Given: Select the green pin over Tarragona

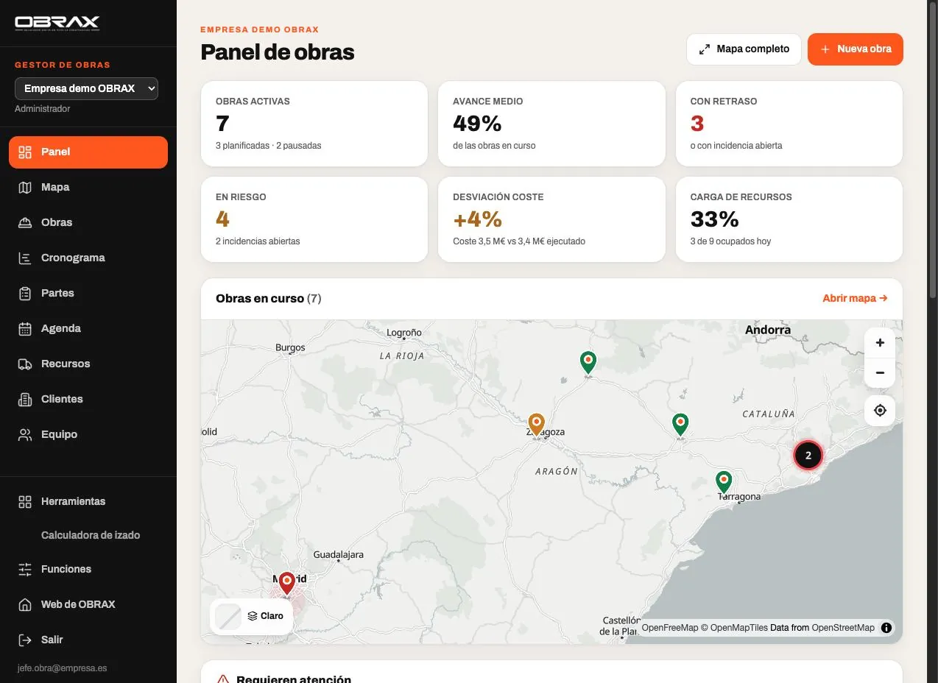Looking at the screenshot, I should (724, 481).
